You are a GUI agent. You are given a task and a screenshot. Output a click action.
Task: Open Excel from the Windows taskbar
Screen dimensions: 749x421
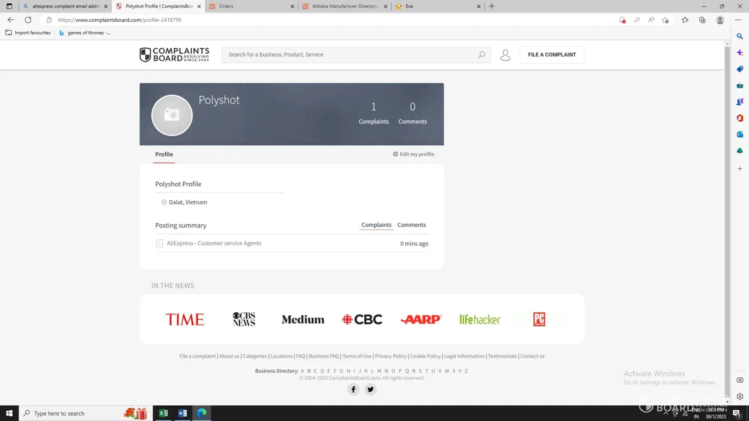pos(163,413)
